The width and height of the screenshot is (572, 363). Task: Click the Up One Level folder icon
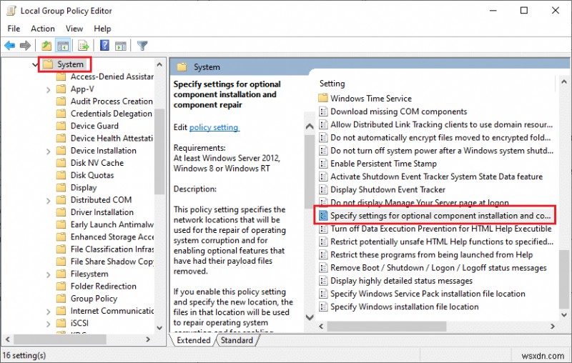[x=46, y=46]
